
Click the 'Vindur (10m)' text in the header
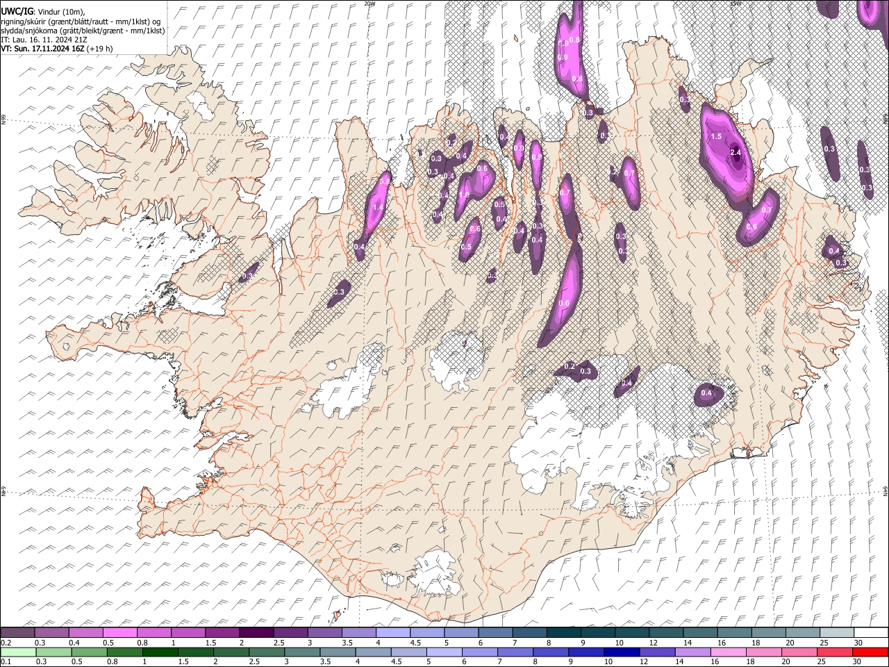click(x=60, y=11)
